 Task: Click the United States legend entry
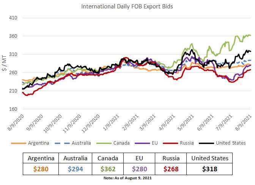tap(230, 143)
